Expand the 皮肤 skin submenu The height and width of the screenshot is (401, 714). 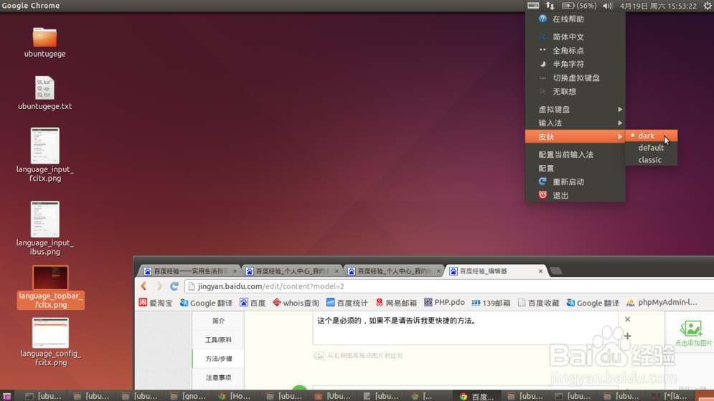point(575,136)
